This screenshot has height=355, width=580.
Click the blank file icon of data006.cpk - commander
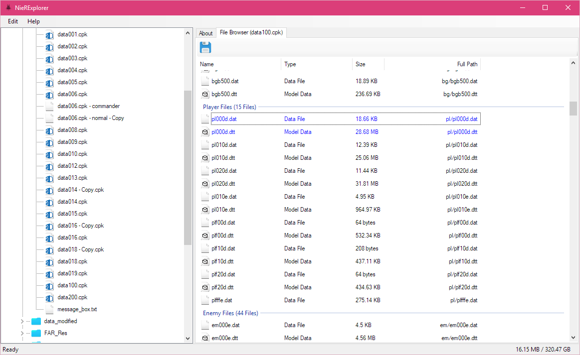click(x=49, y=107)
